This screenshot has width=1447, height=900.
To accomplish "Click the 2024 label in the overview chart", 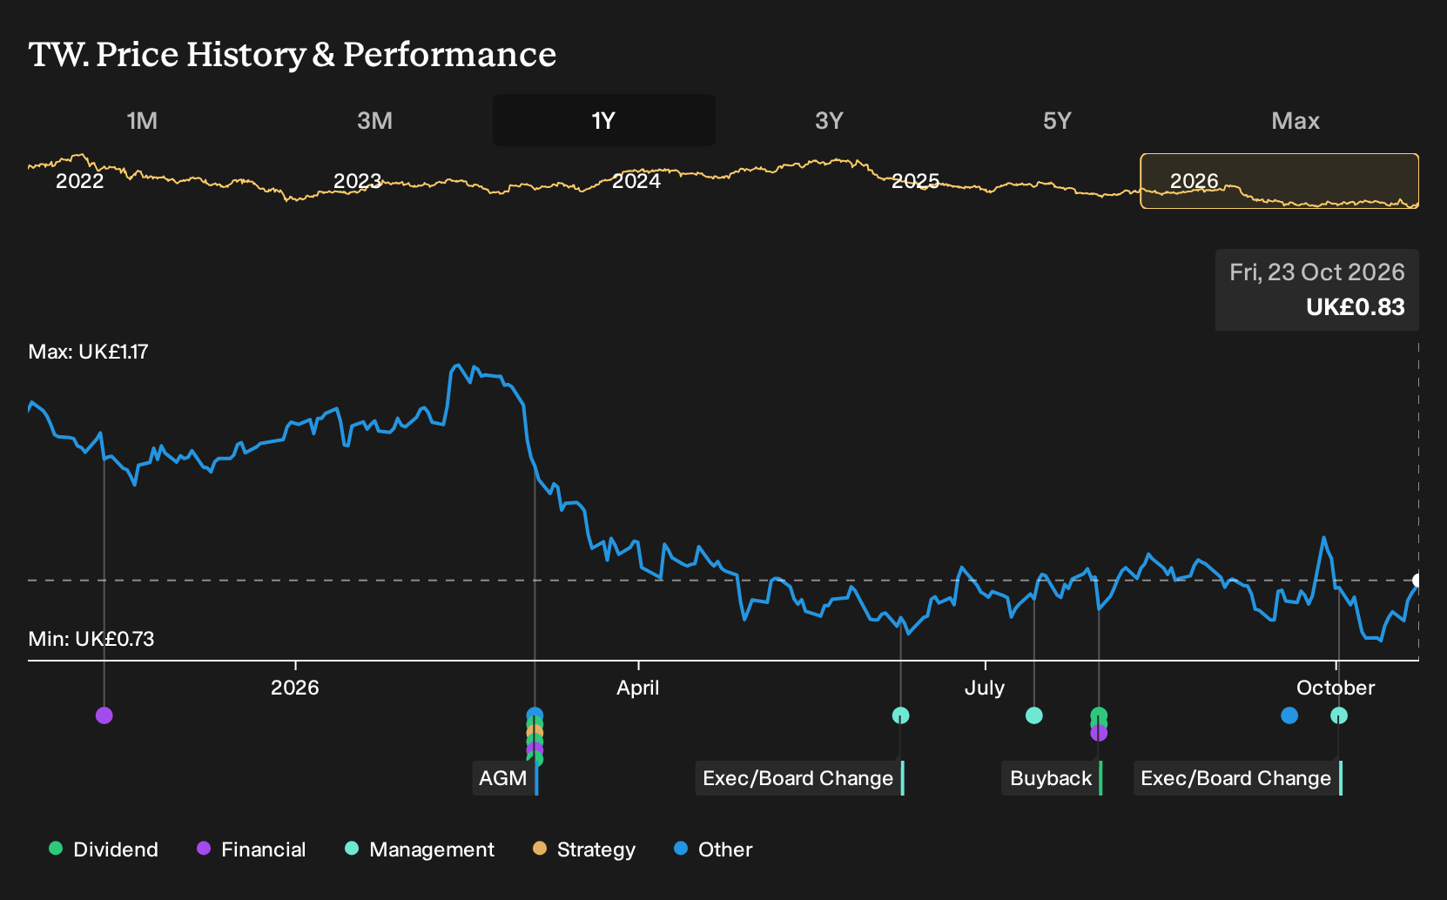I will point(636,181).
